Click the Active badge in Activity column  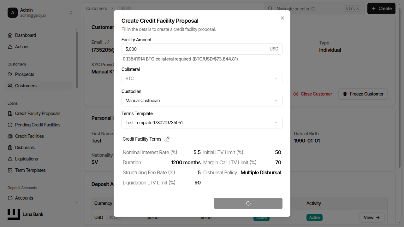tap(314, 218)
